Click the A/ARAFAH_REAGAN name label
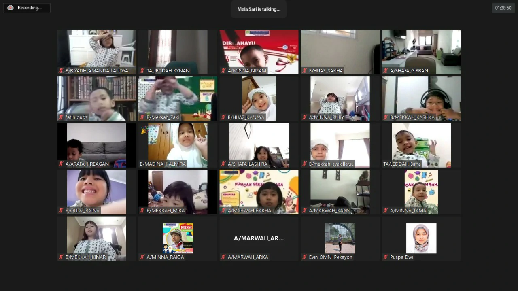518x291 pixels. click(87, 164)
